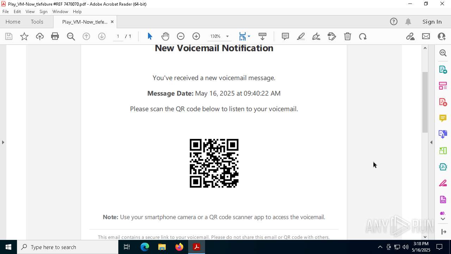Open the Action Center notifications

point(439,247)
